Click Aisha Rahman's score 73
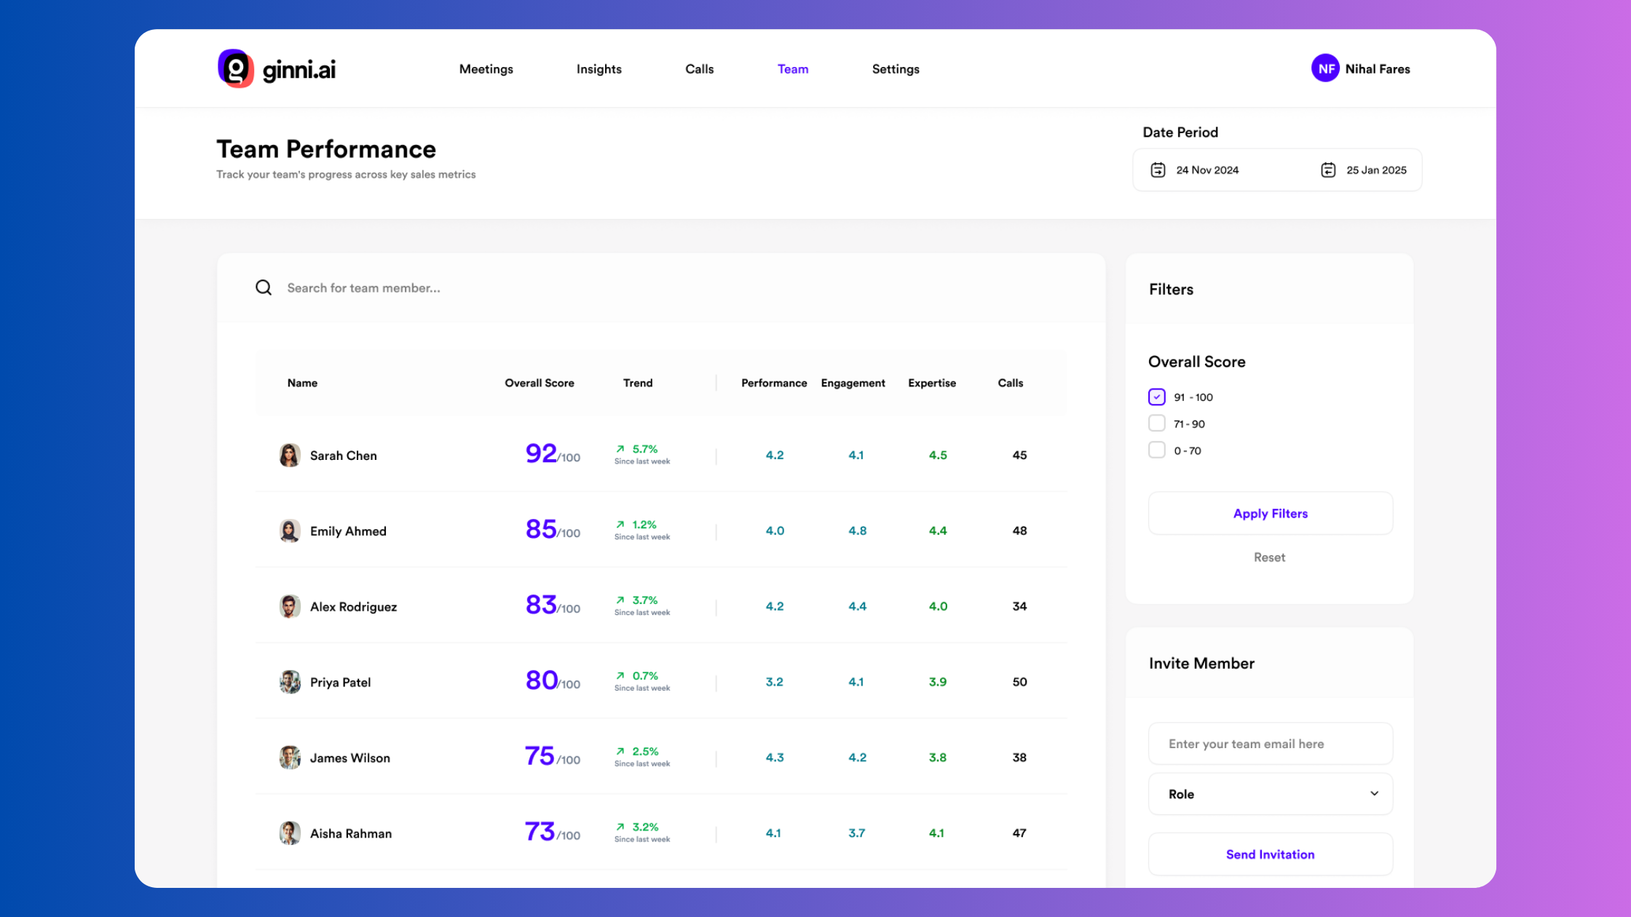Image resolution: width=1631 pixels, height=917 pixels. click(x=540, y=832)
